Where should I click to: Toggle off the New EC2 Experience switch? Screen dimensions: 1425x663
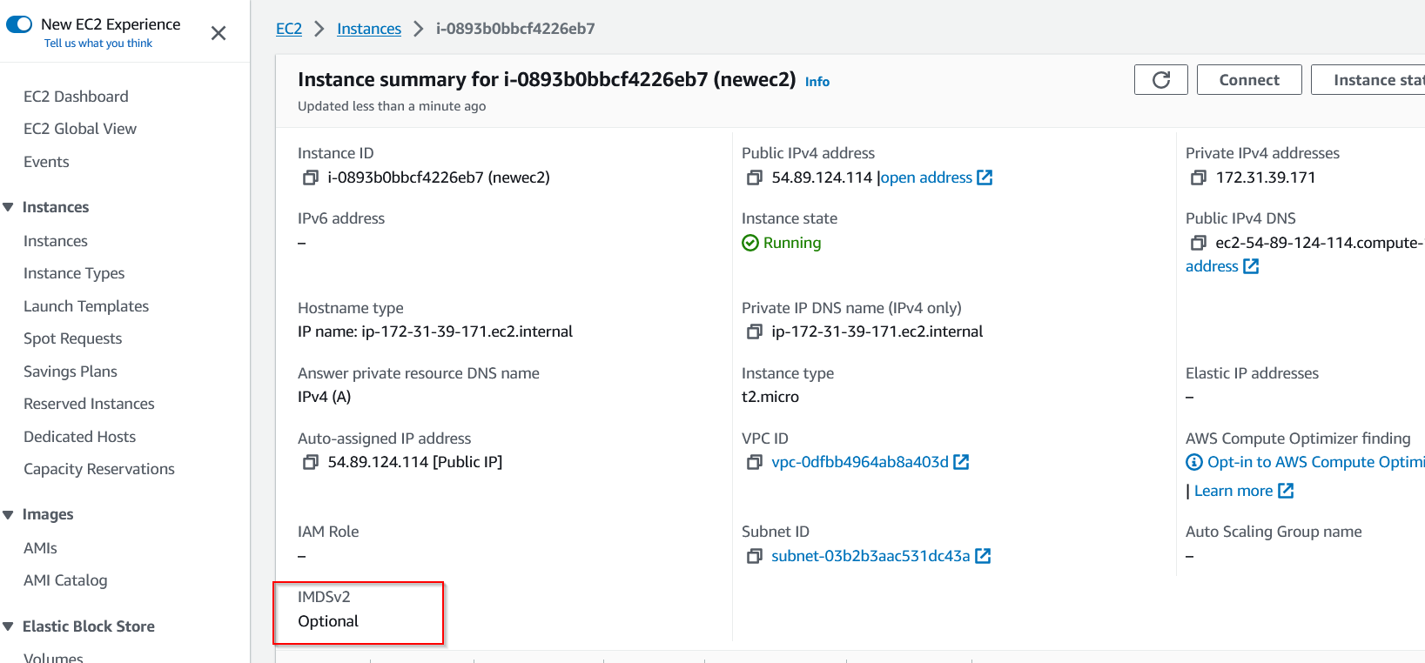tap(19, 23)
